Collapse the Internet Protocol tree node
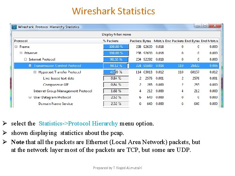This screenshot has width=235, height=176. tap(25, 59)
